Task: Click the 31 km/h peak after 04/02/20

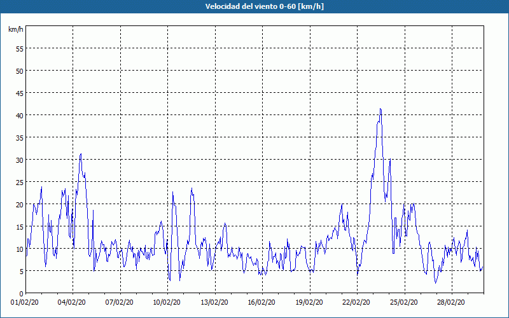Action: tap(81, 154)
